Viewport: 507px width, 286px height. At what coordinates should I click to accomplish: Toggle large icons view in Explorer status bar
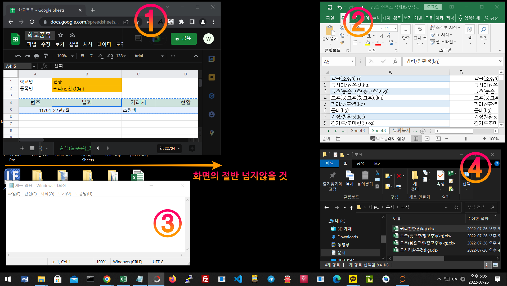[x=495, y=265]
